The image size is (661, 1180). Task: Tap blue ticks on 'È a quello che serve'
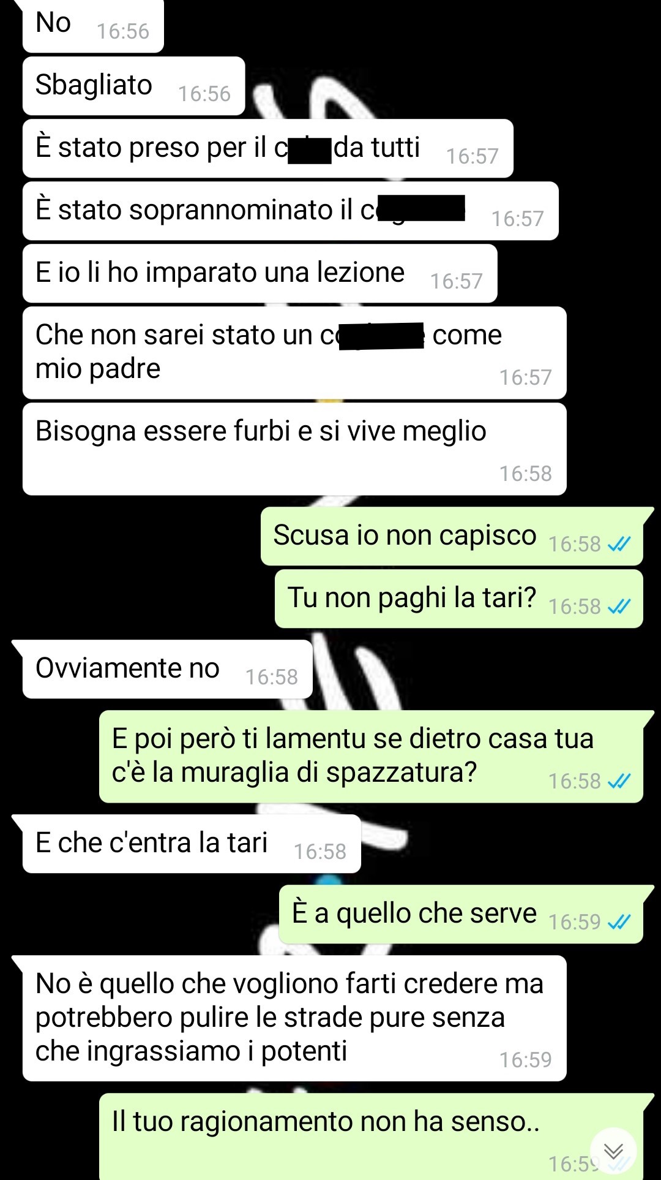(619, 922)
